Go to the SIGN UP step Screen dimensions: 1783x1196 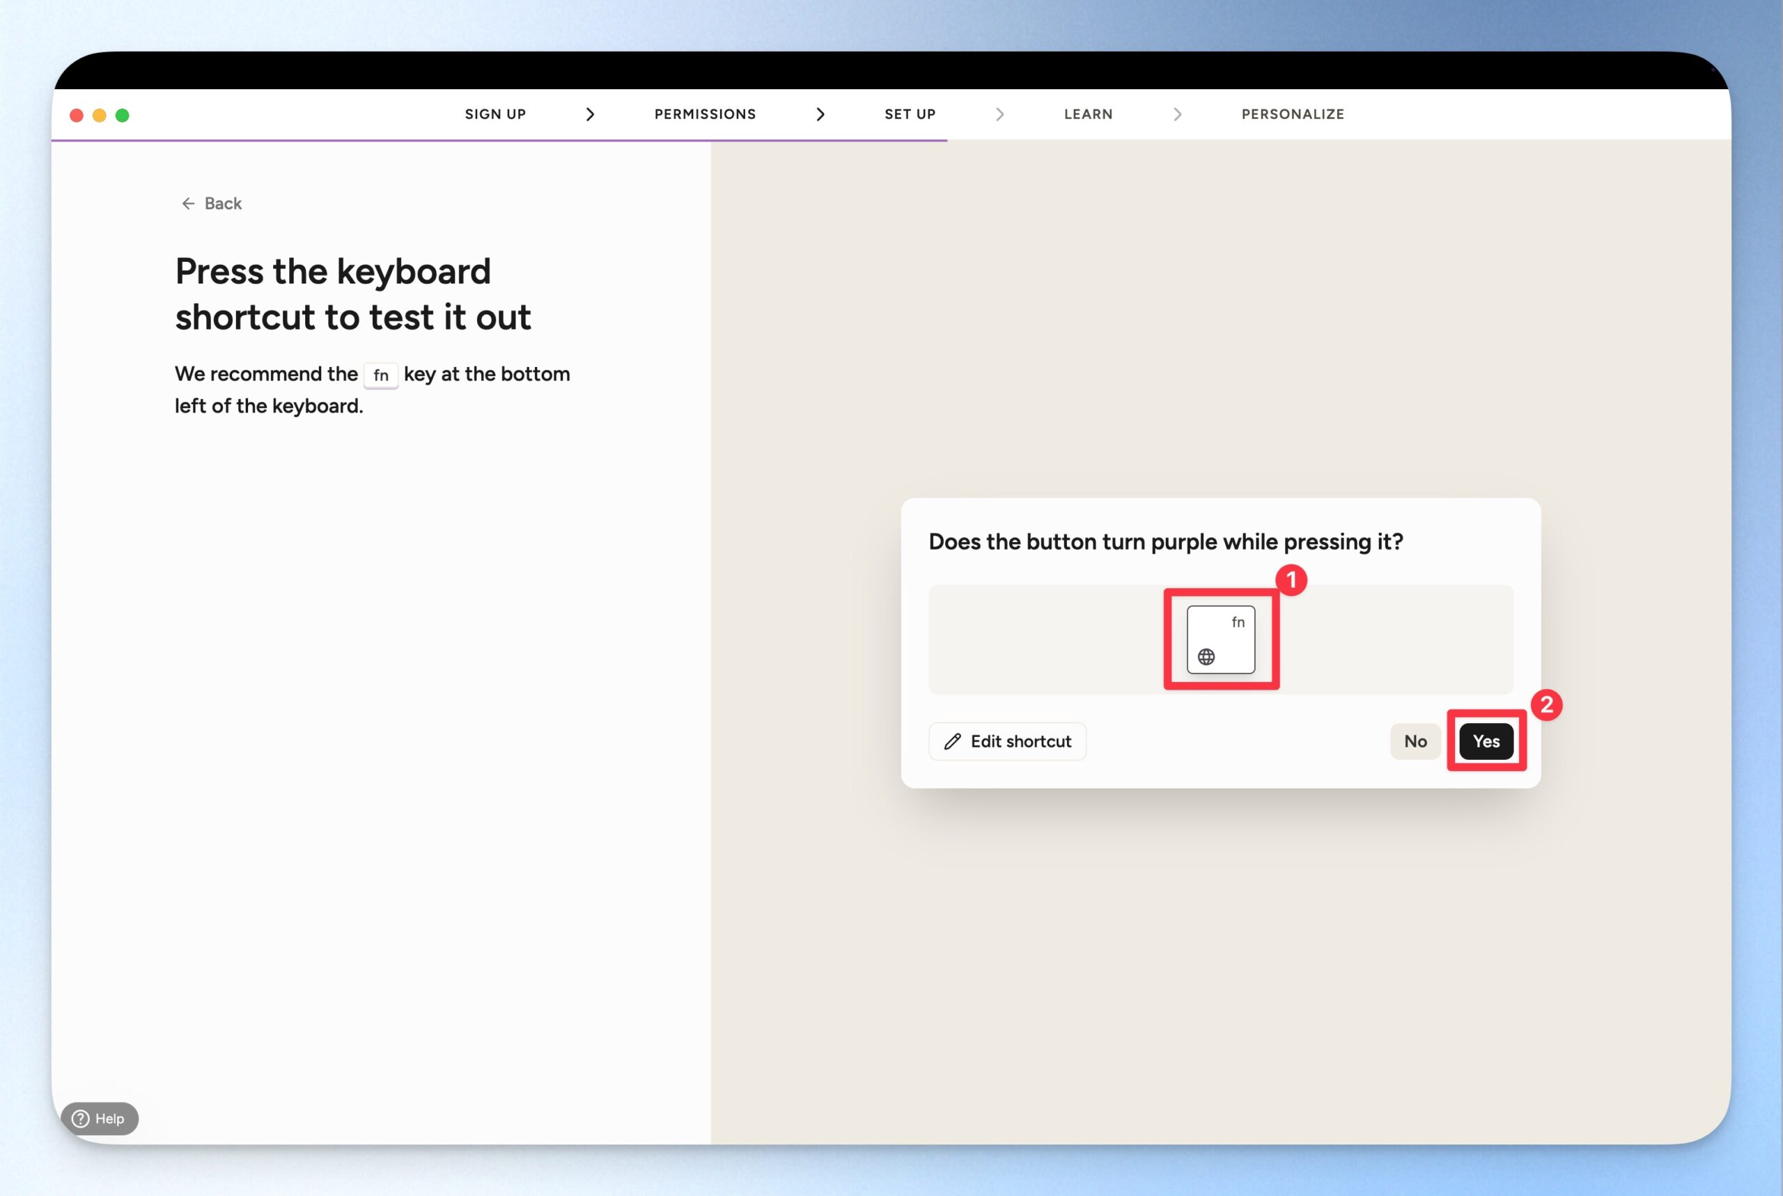[x=495, y=114]
